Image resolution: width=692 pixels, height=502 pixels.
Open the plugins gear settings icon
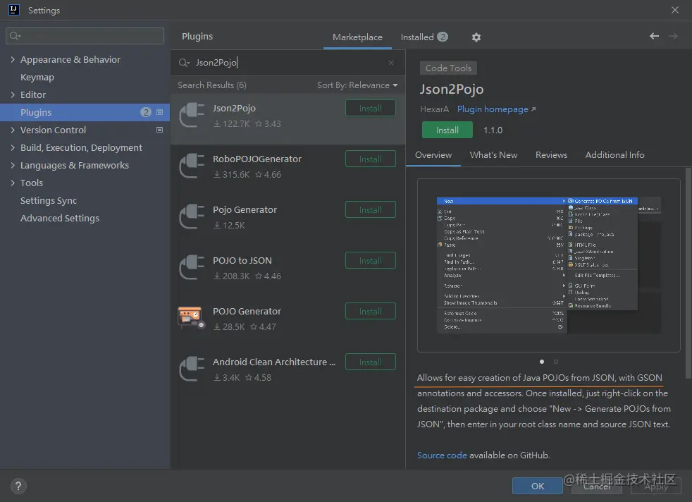[x=476, y=37]
